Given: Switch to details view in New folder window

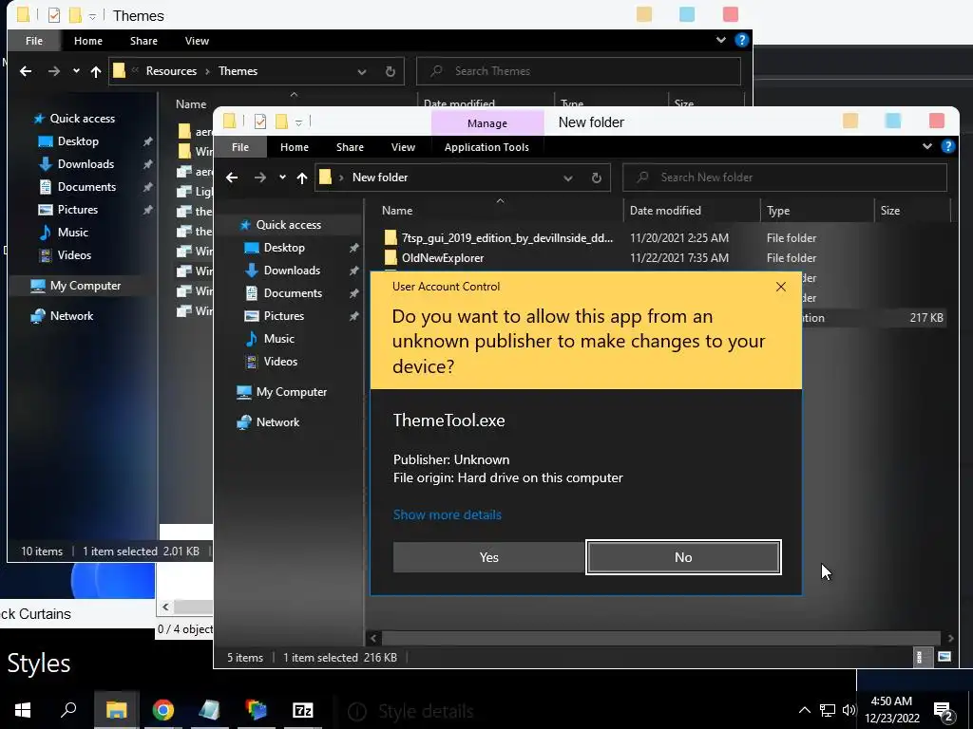Looking at the screenshot, I should [x=922, y=657].
